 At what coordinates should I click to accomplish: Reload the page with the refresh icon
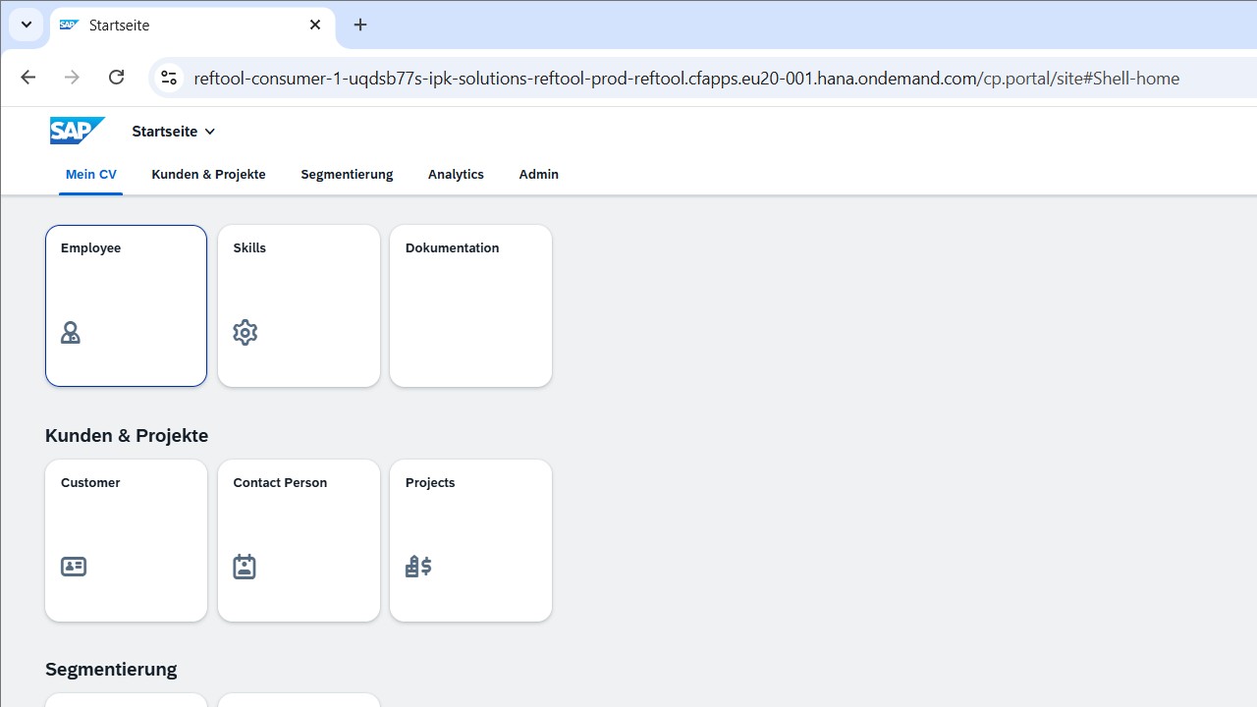pyautogui.click(x=116, y=78)
